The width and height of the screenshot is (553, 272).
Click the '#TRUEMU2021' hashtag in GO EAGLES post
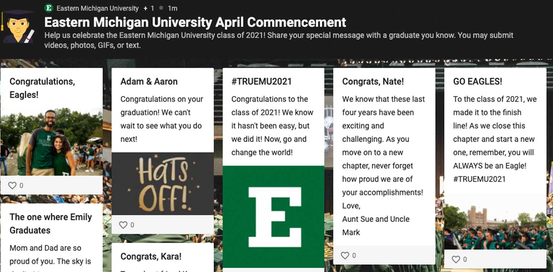[479, 179]
